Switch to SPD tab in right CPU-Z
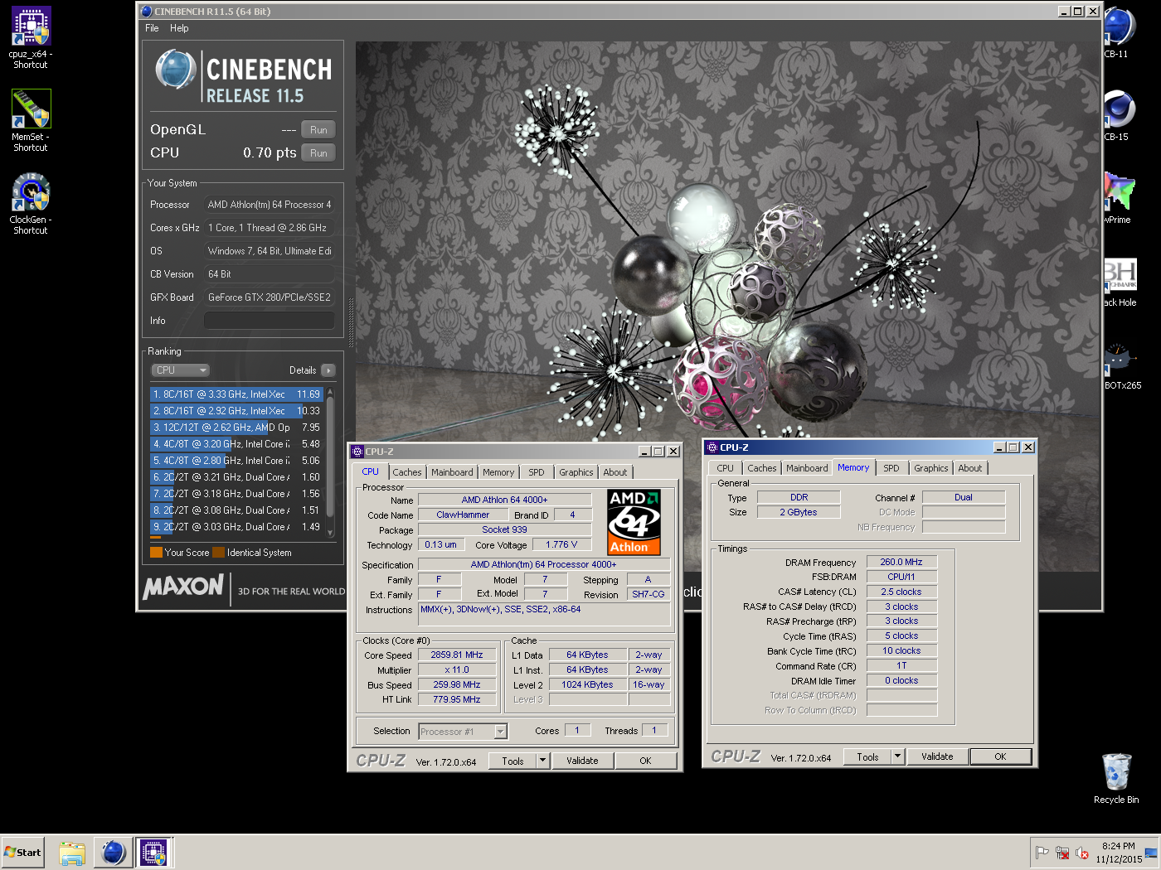 click(891, 468)
